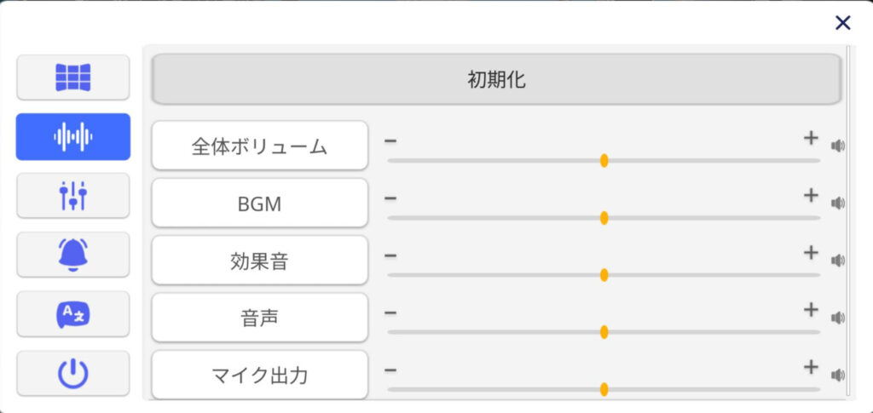This screenshot has width=873, height=413.
Task: Toggle the マイク出力 speaker mute icon
Action: tap(838, 376)
